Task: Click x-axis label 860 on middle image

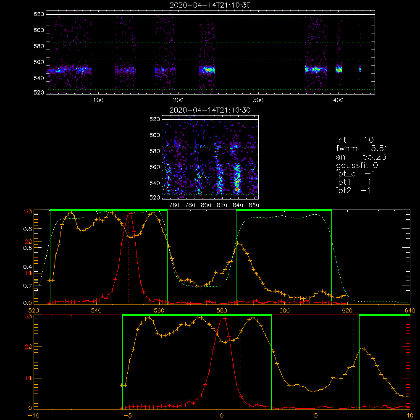Action: [x=254, y=205]
